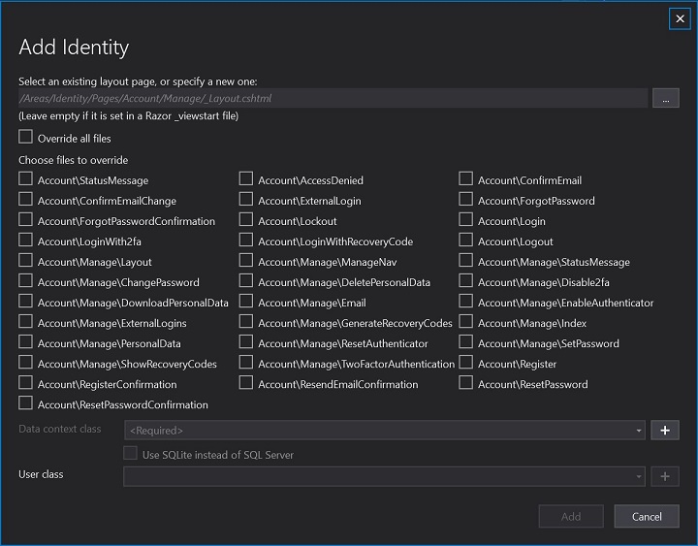
Task: Check Account\ConfirmEmail
Action: [465, 178]
